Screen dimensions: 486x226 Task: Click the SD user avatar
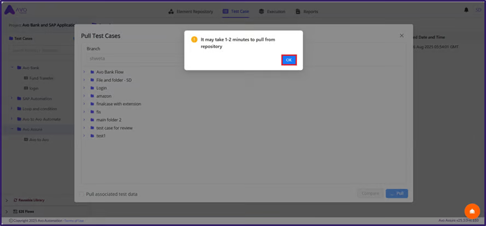tap(478, 10)
